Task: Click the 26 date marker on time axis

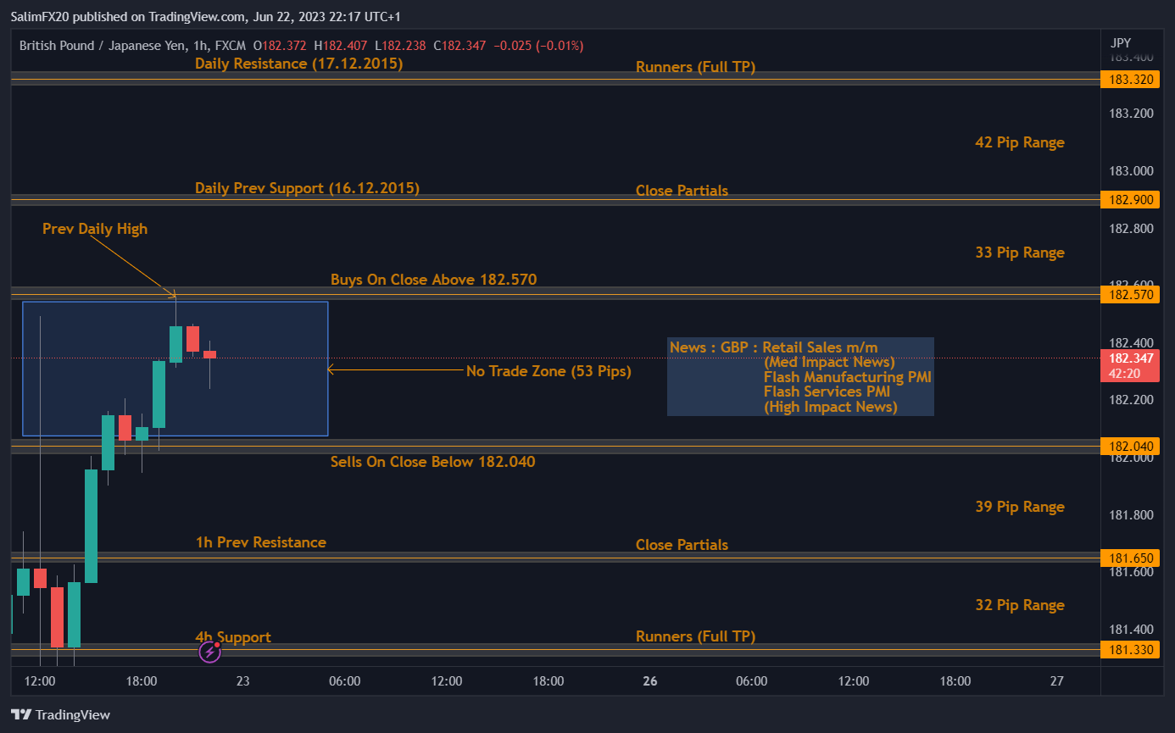Action: (650, 681)
